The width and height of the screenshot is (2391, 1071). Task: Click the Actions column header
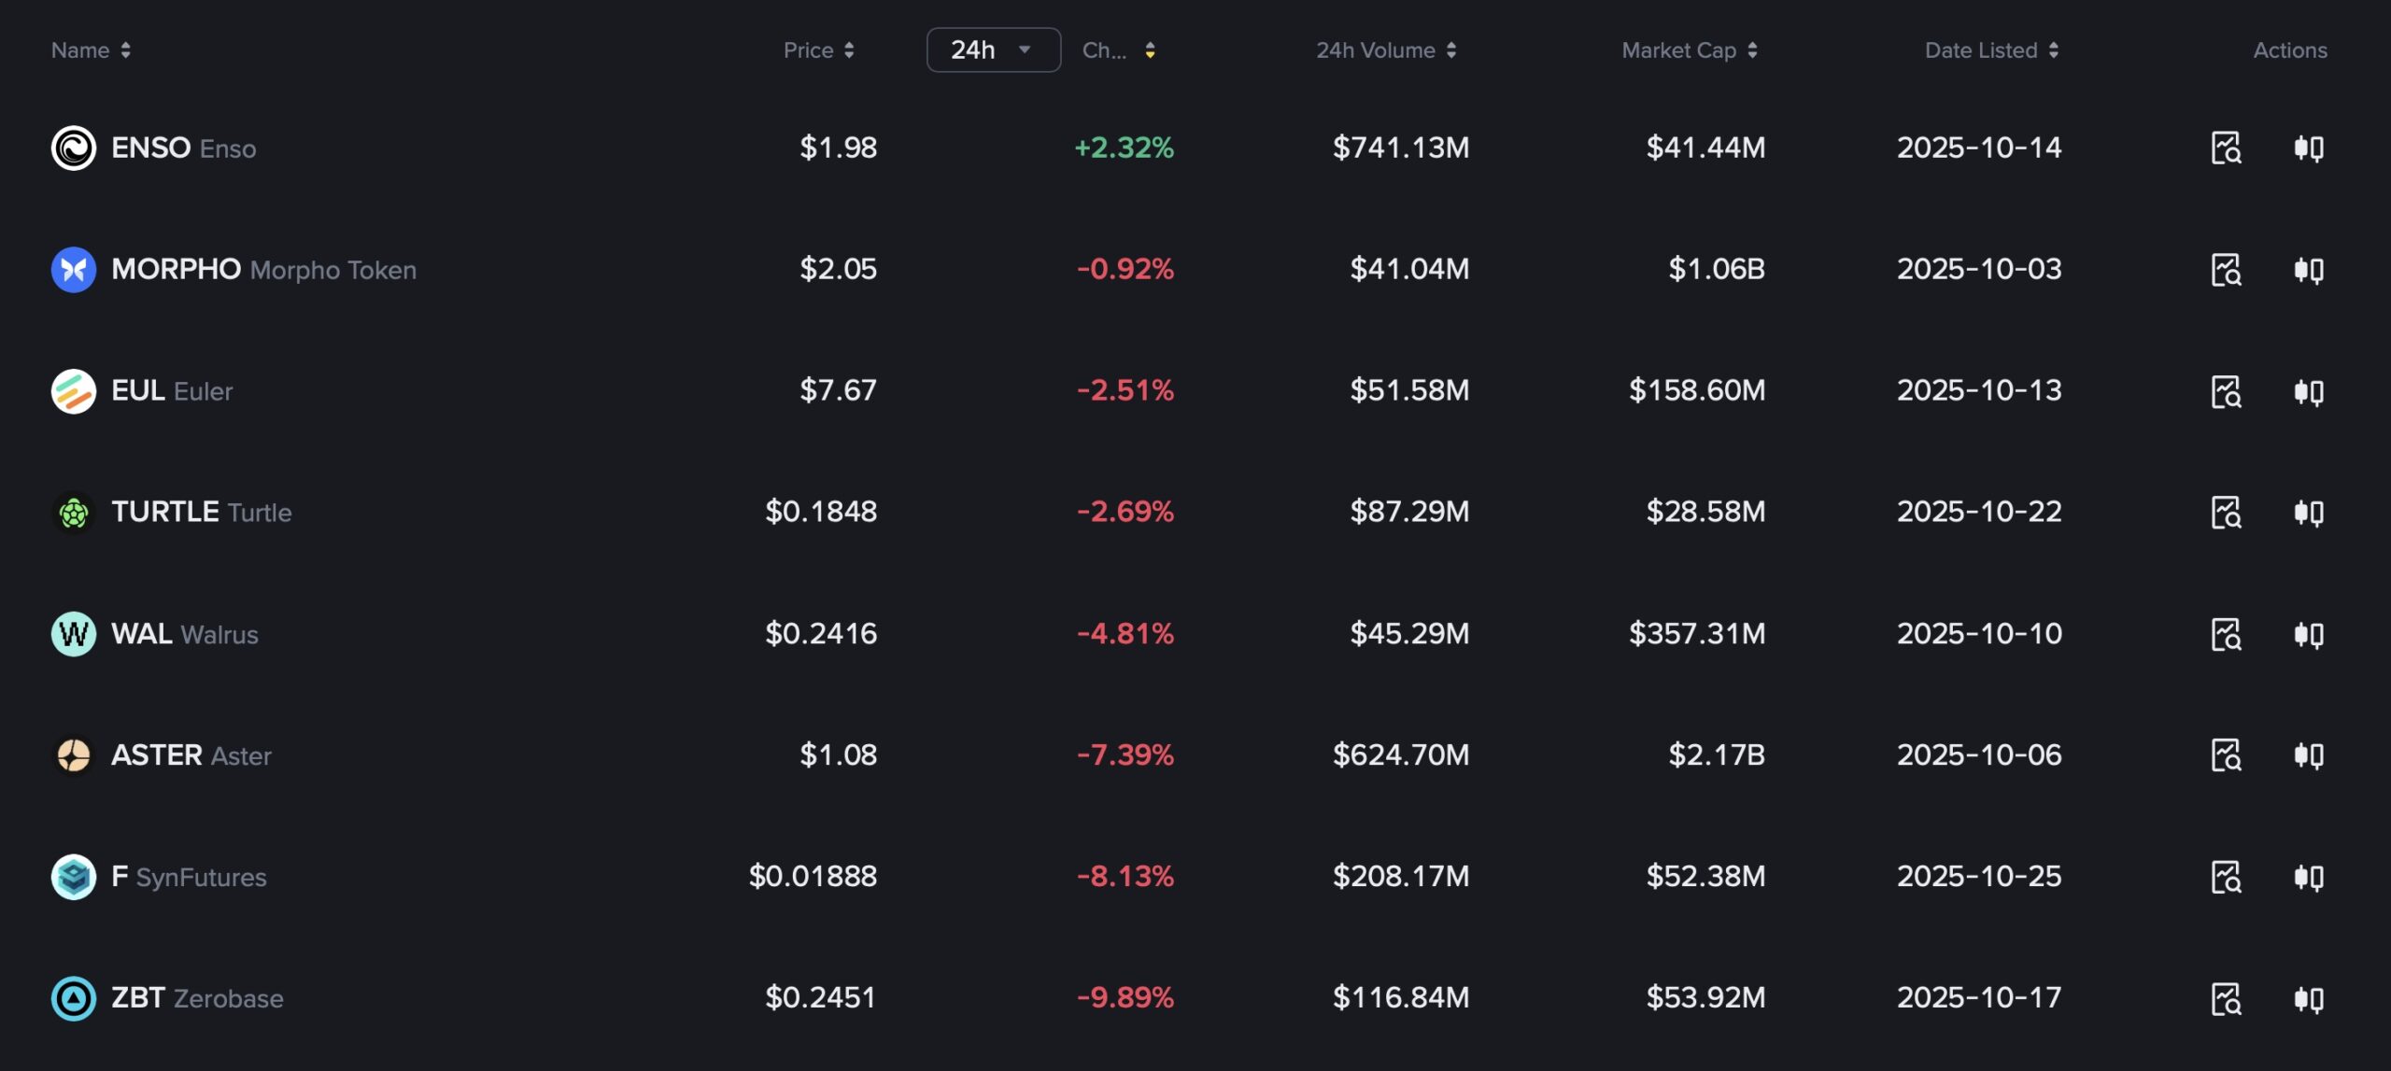tap(2289, 50)
